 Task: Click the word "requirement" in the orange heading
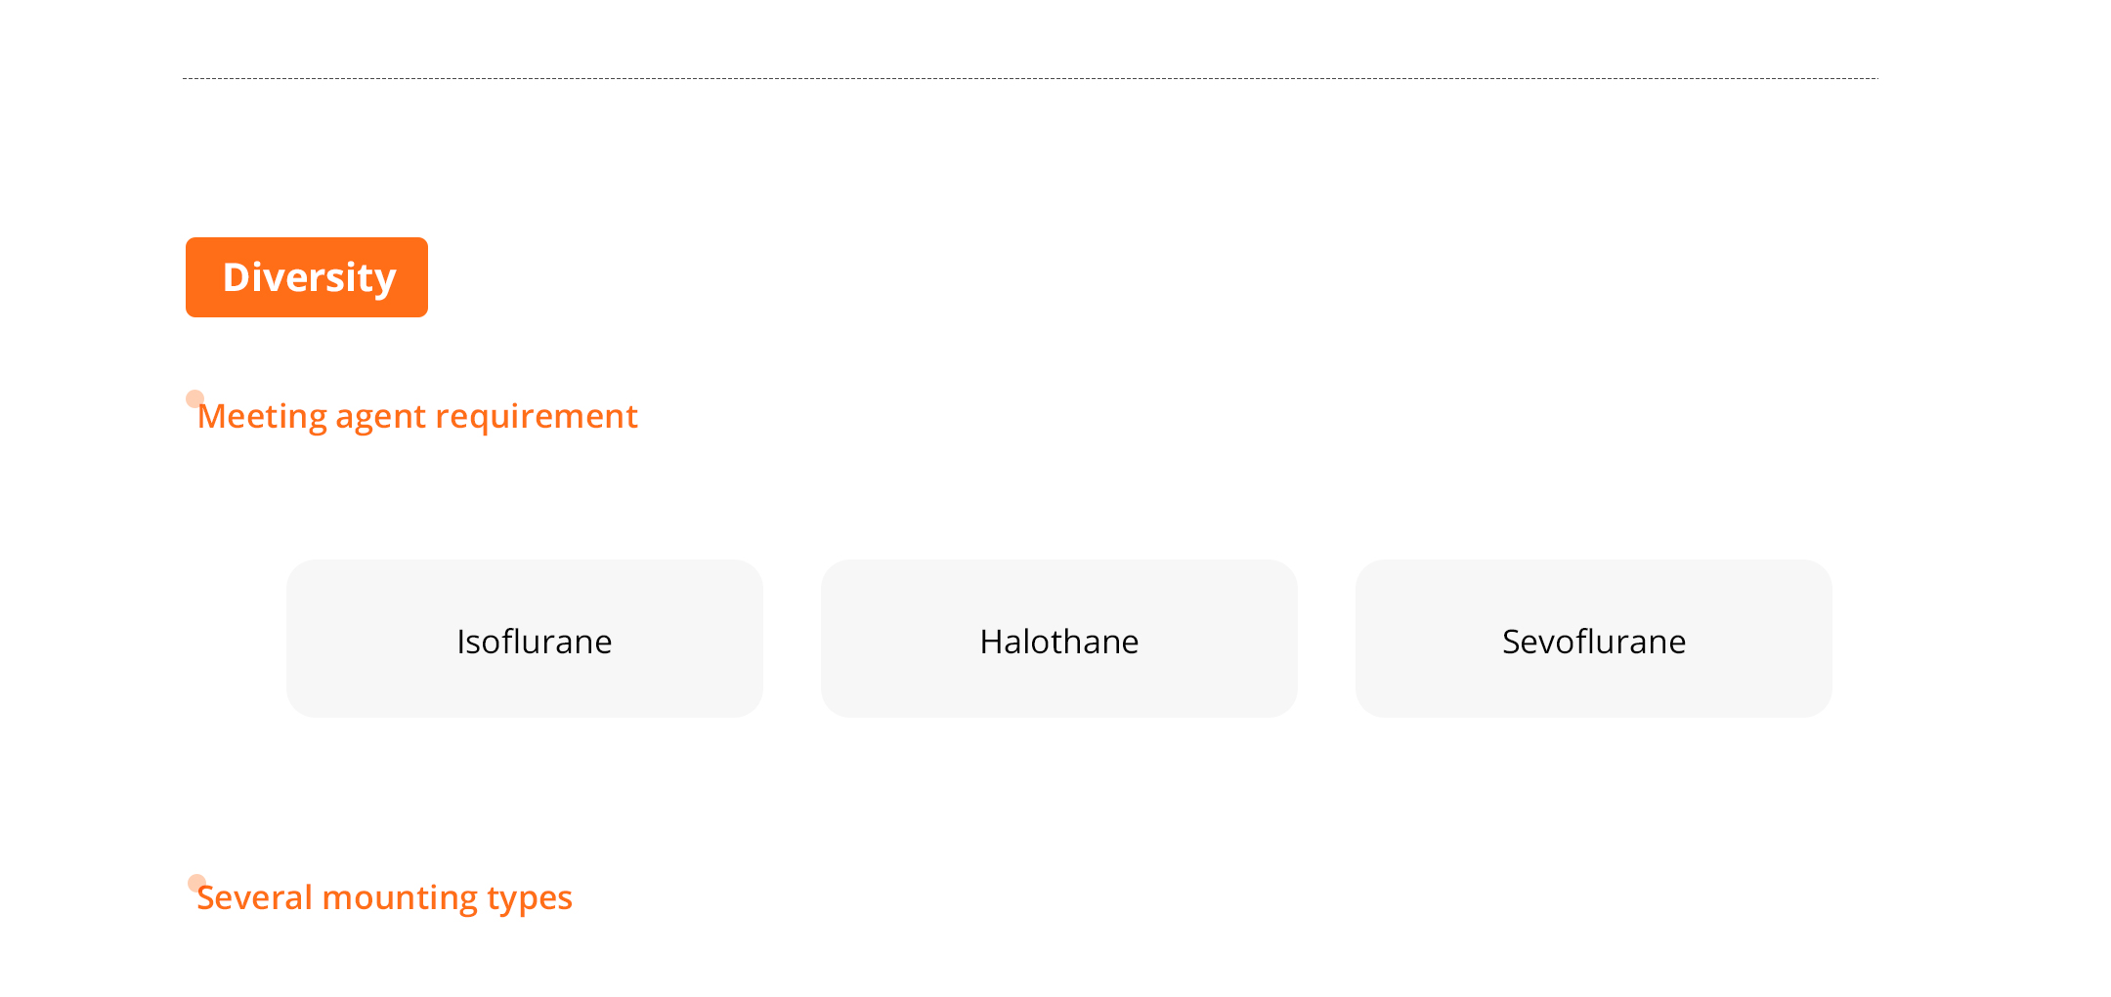537,416
